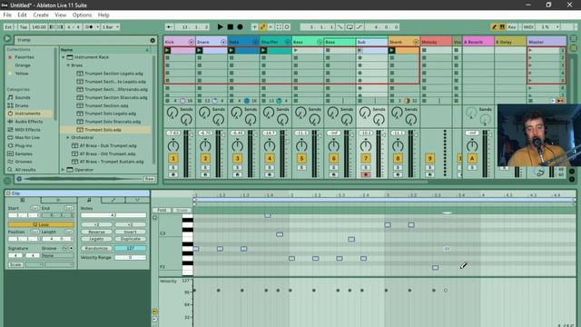This screenshot has width=581, height=327.
Task: Open the Snare track chooser dropdown
Action: [x=223, y=42]
